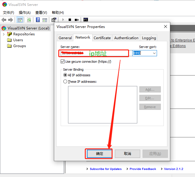Screen dimensions: 195x177
Task: Click the Stop service square icon
Action: click(70, 20)
